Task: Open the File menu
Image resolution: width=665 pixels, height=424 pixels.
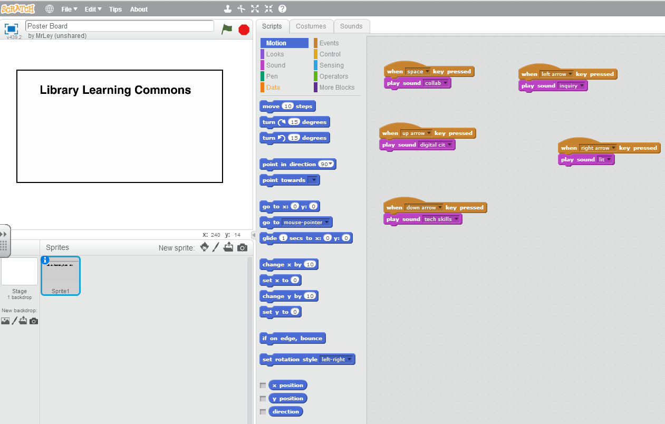Action: 69,8
